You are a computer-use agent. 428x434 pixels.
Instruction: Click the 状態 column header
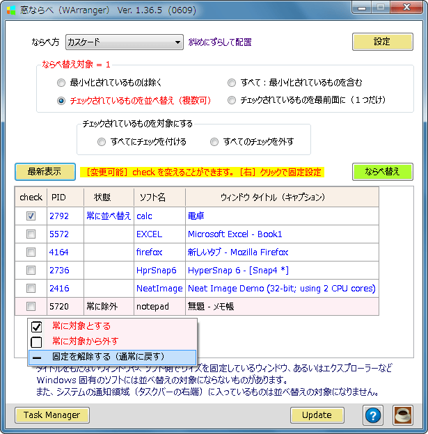pyautogui.click(x=109, y=197)
